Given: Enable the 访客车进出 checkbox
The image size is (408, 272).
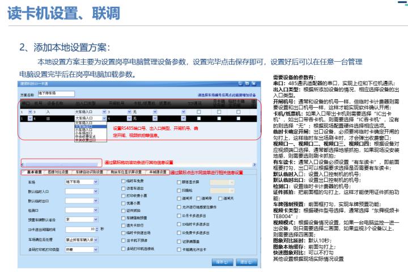Looking at the screenshot, I should pyautogui.click(x=124, y=188).
